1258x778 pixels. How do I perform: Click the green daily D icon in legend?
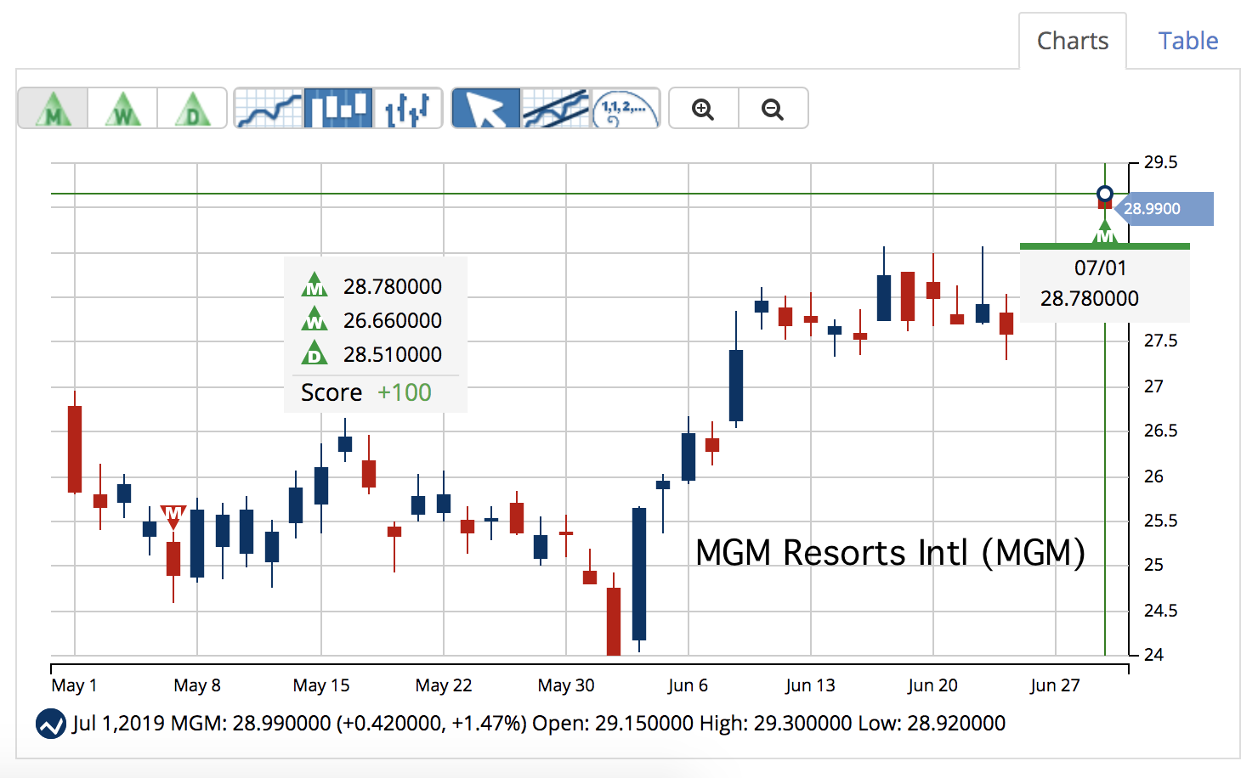[x=314, y=352]
